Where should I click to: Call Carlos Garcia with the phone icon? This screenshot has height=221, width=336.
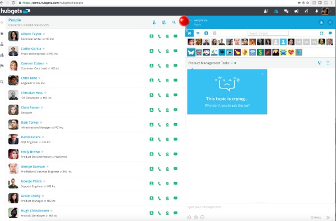(159, 51)
